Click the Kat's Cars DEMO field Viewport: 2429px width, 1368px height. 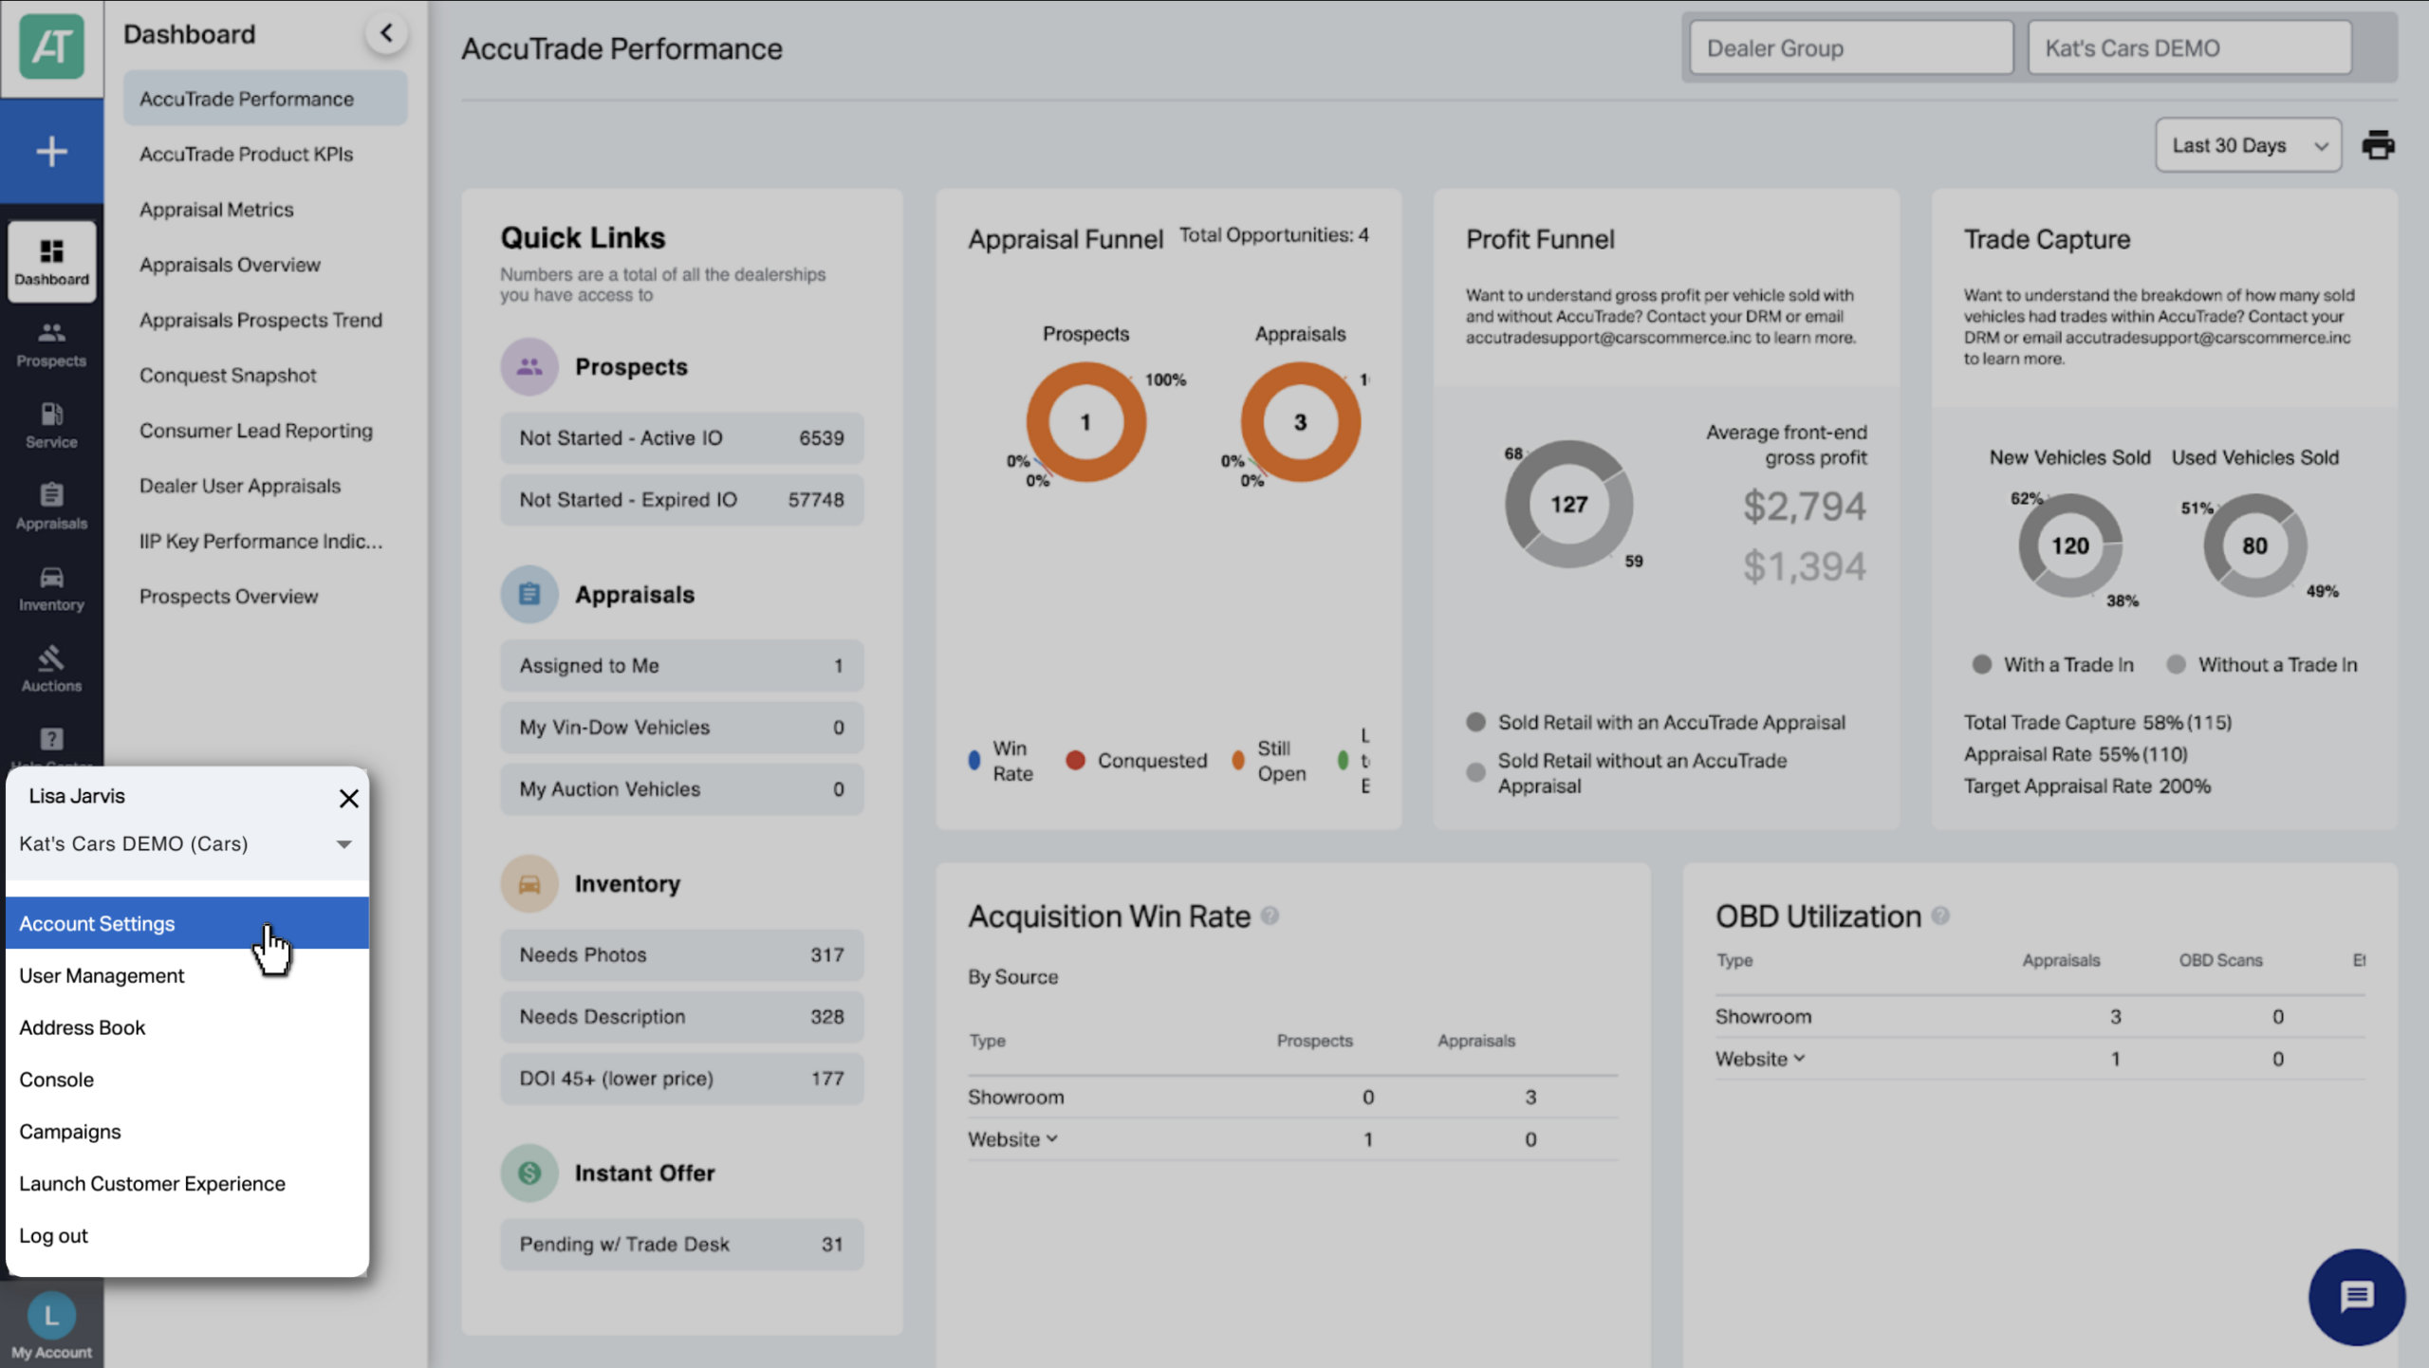(2190, 47)
